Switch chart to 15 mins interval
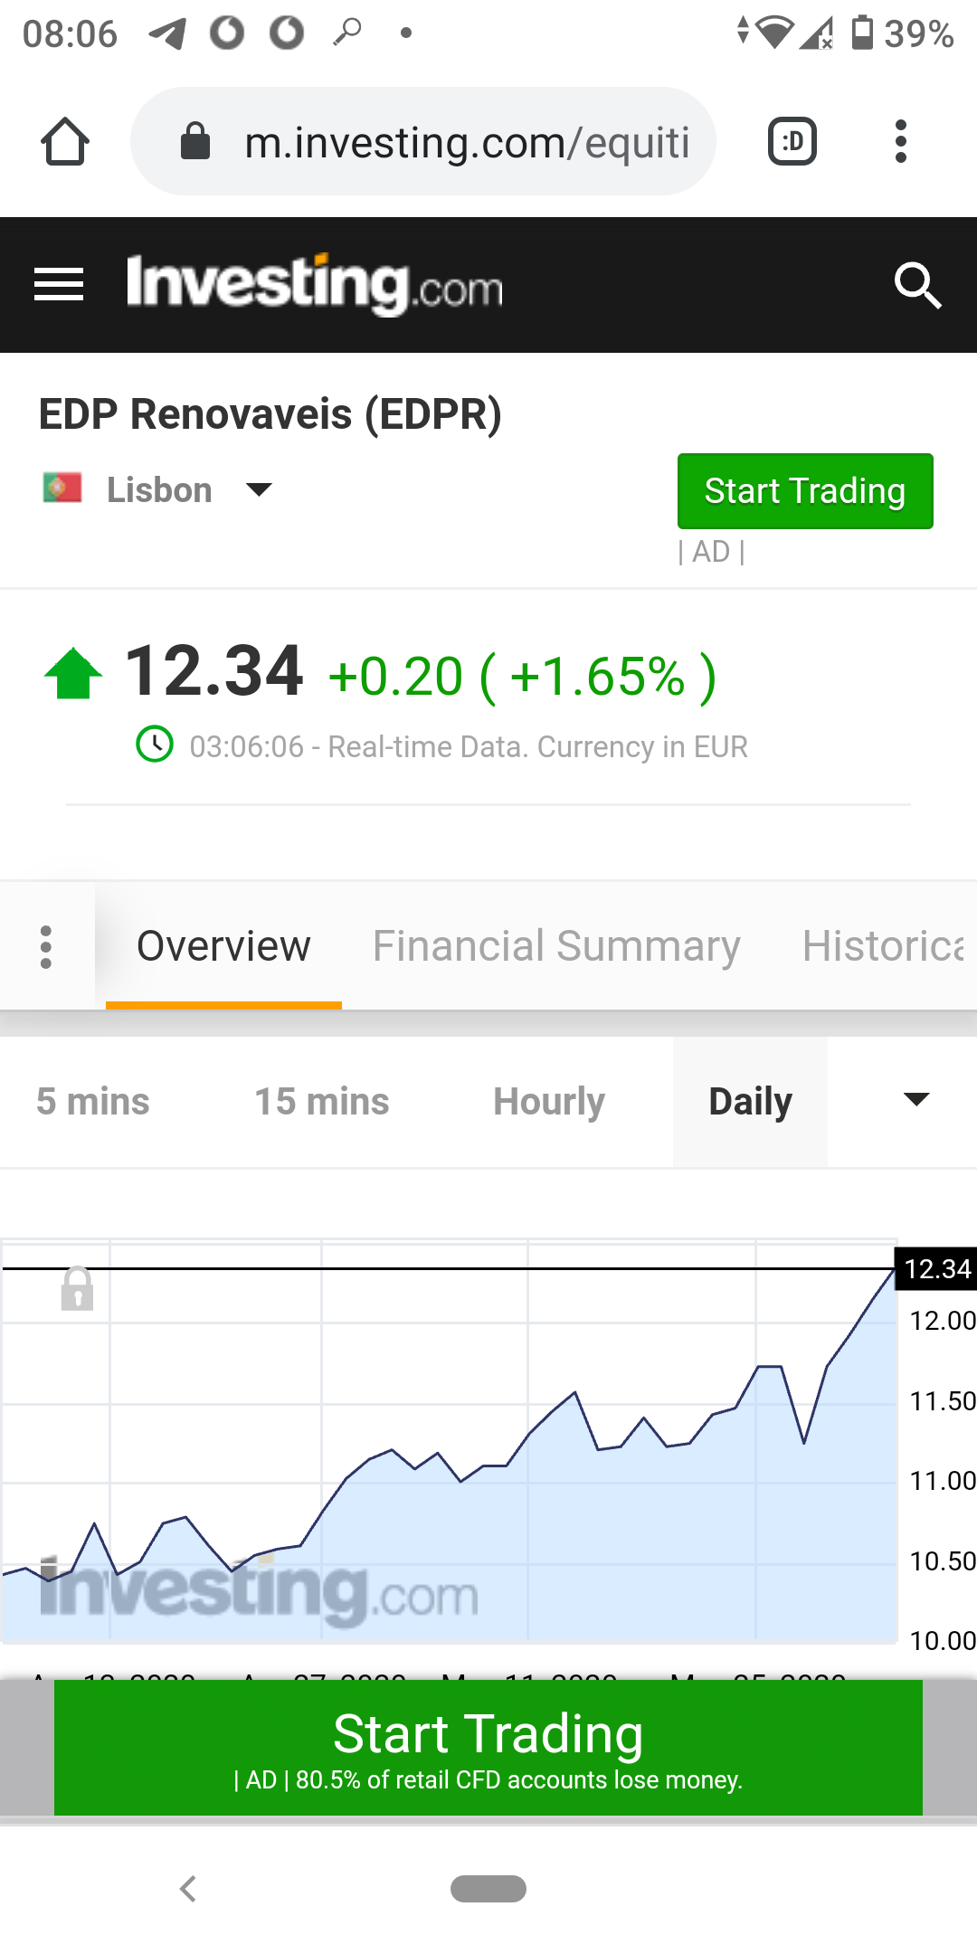Image resolution: width=977 pixels, height=1954 pixels. coord(321,1102)
